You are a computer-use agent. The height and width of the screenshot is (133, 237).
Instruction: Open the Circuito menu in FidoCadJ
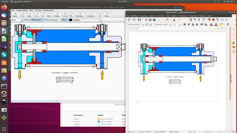pos(38,10)
